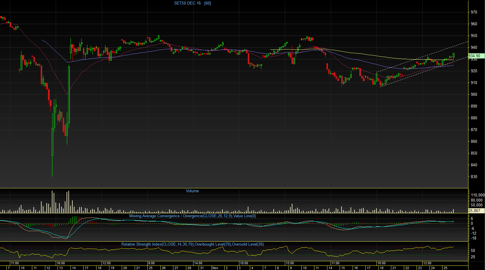
Task: Click the 970 level on price scale
Action: pyautogui.click(x=474, y=12)
